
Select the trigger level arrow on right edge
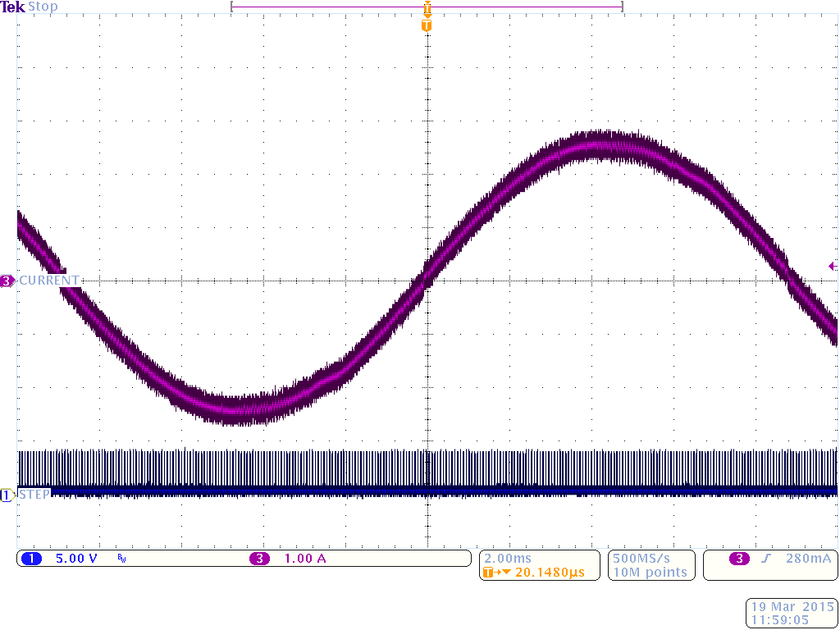(833, 266)
